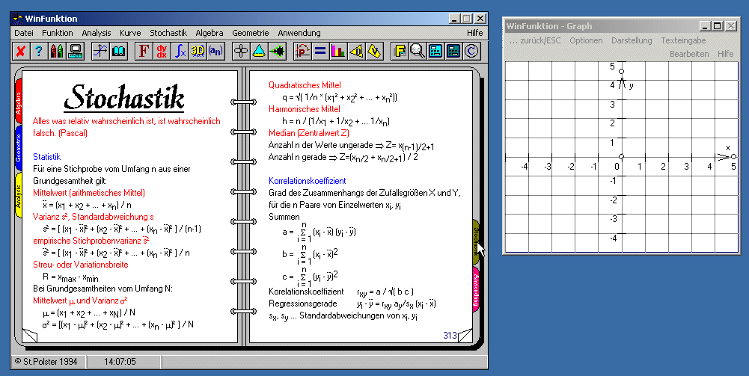This screenshot has width=749, height=376.
Task: Select the yellow diamond V icon
Action: [375, 51]
